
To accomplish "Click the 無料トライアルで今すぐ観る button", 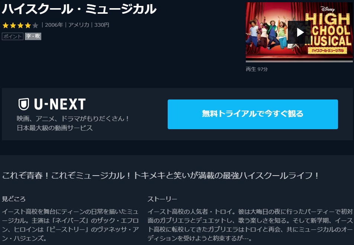I will (252, 114).
